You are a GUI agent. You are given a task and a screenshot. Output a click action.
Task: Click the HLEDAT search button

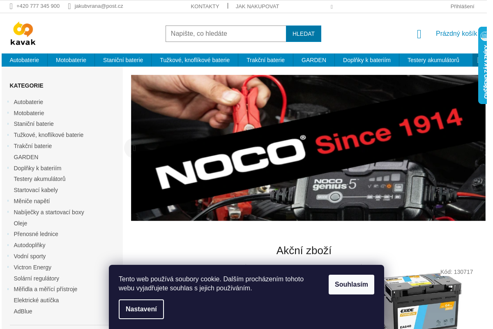pyautogui.click(x=304, y=34)
